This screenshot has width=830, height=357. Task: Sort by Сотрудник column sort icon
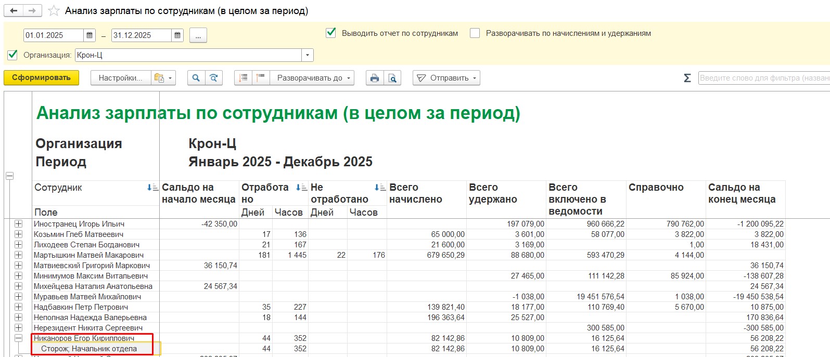point(152,188)
